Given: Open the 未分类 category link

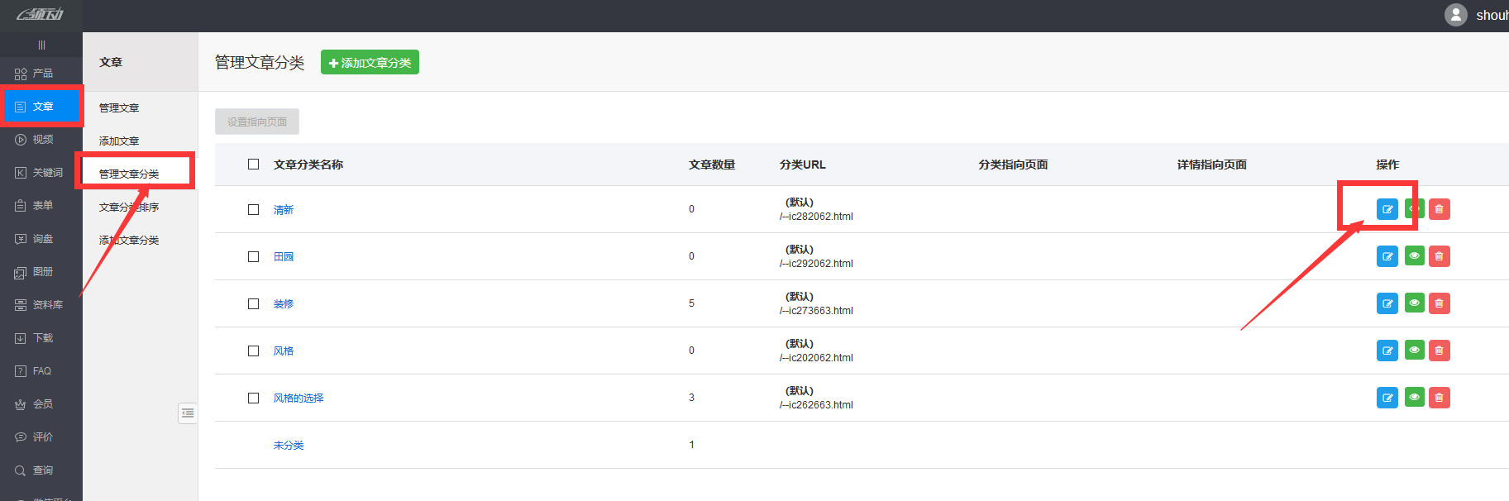Looking at the screenshot, I should [289, 446].
